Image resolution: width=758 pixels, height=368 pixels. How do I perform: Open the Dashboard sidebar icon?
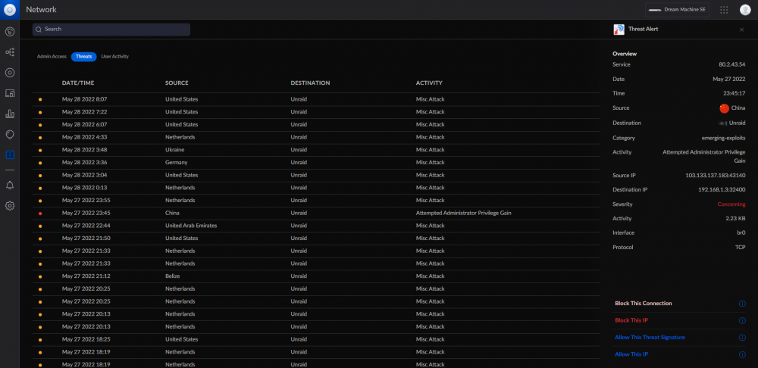point(10,32)
